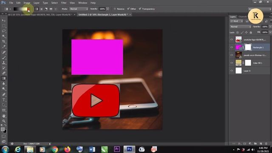Toggle Lock all
The image size is (272, 153).
click(251, 32)
